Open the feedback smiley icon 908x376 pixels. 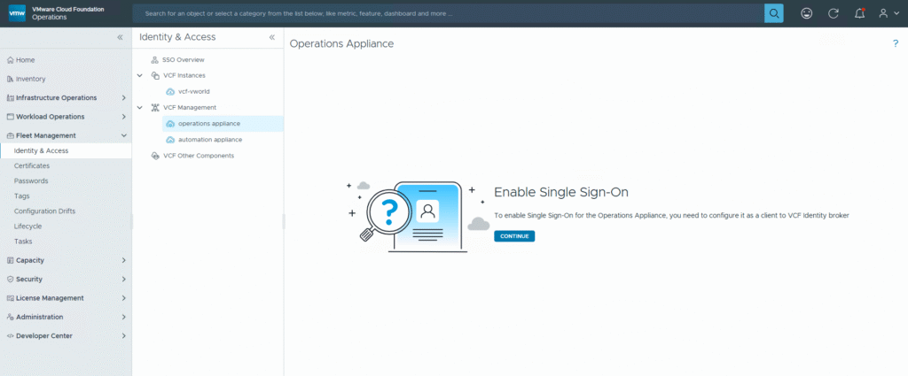pos(805,13)
